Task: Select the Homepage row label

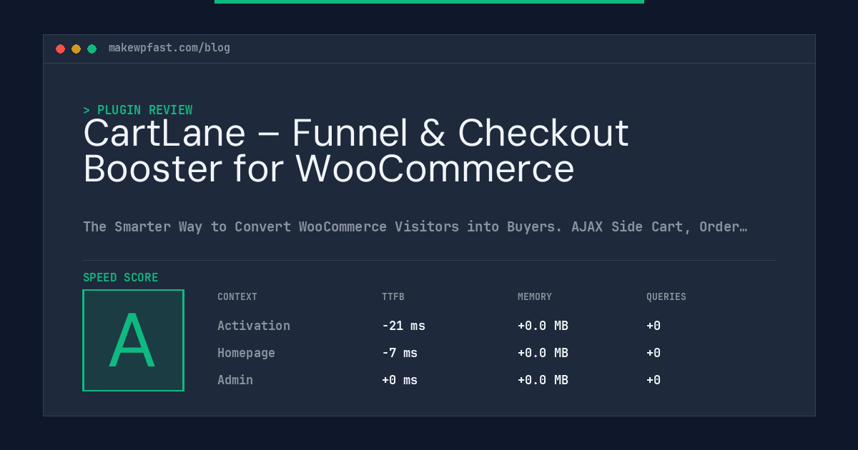Action: 246,353
